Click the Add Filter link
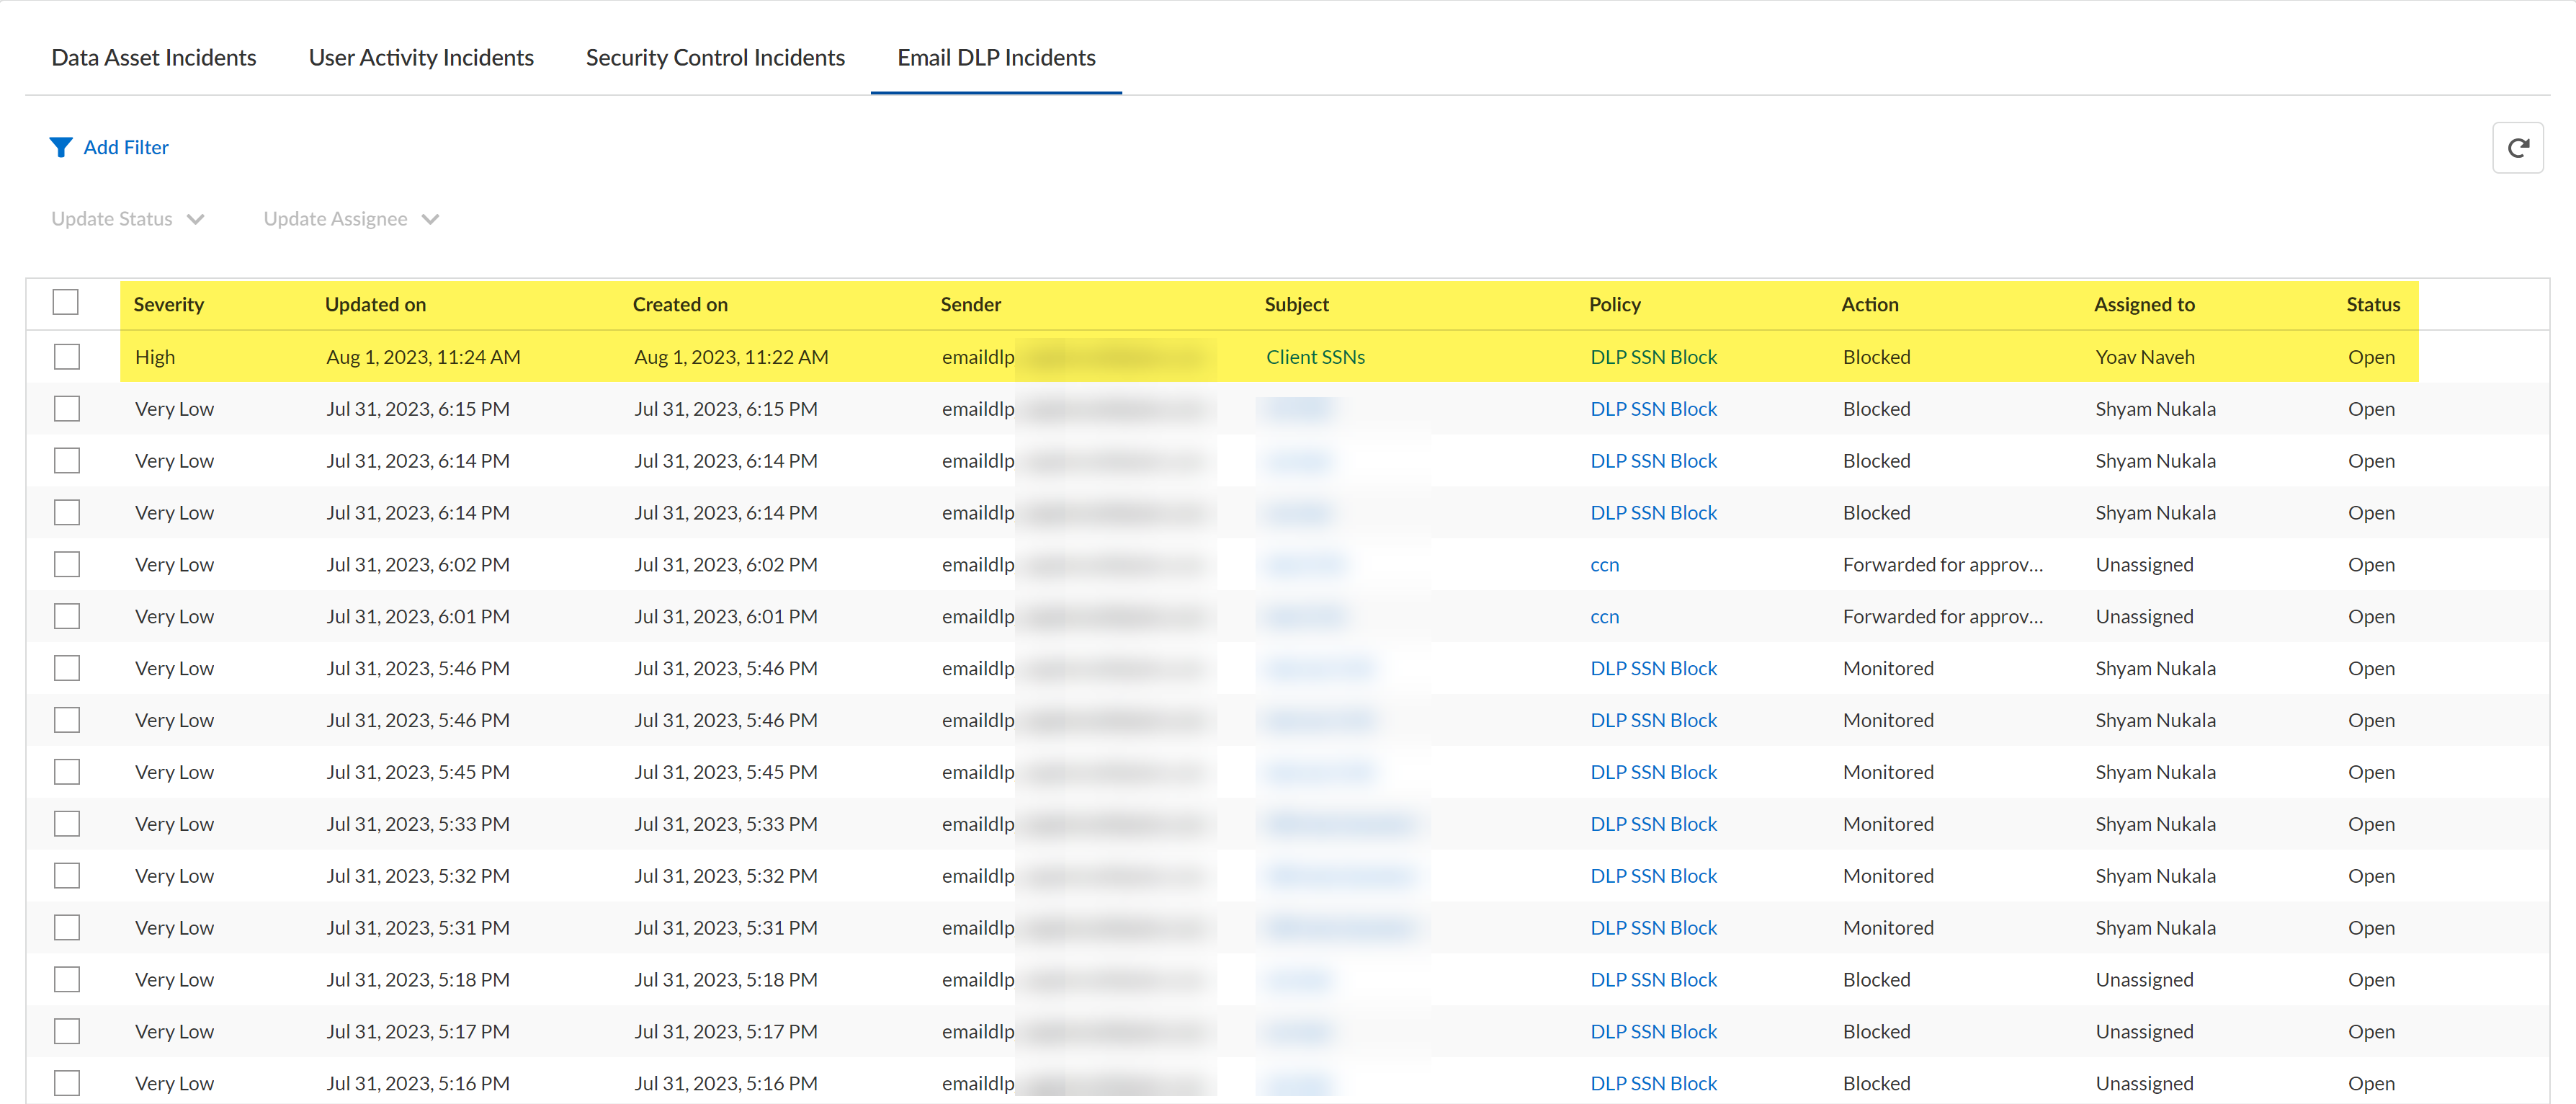The width and height of the screenshot is (2576, 1104). [126, 148]
